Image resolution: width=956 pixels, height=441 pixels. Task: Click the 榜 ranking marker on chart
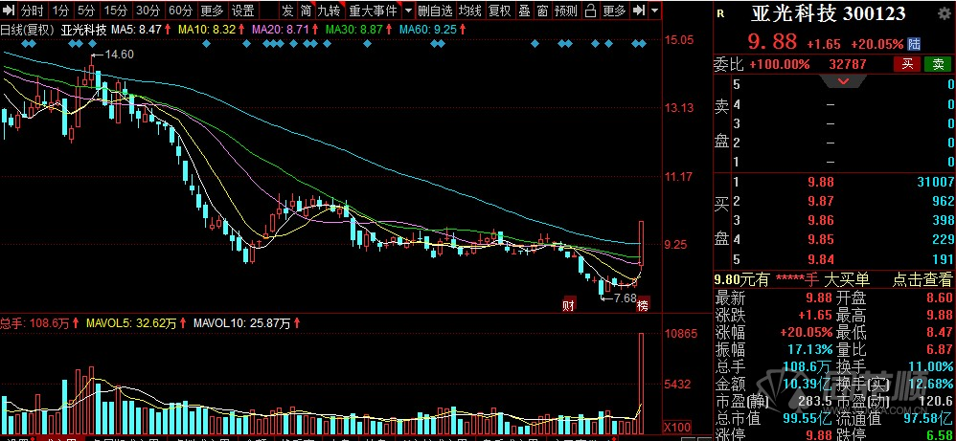coord(643,305)
